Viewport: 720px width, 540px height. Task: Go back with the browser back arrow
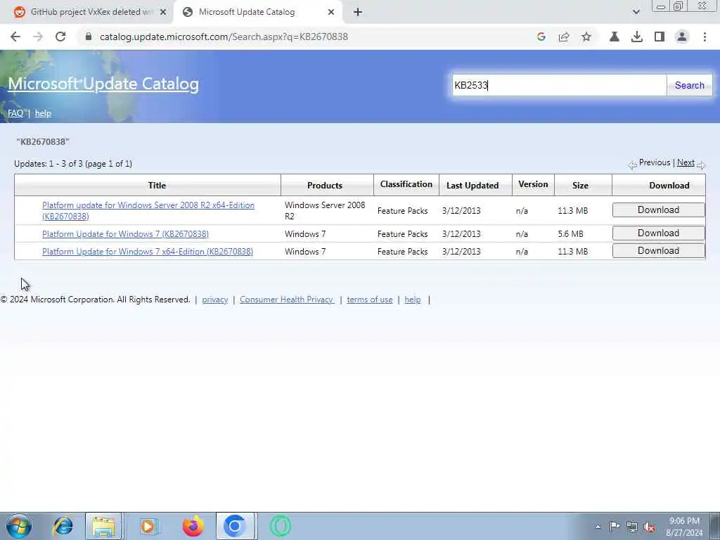tap(15, 37)
